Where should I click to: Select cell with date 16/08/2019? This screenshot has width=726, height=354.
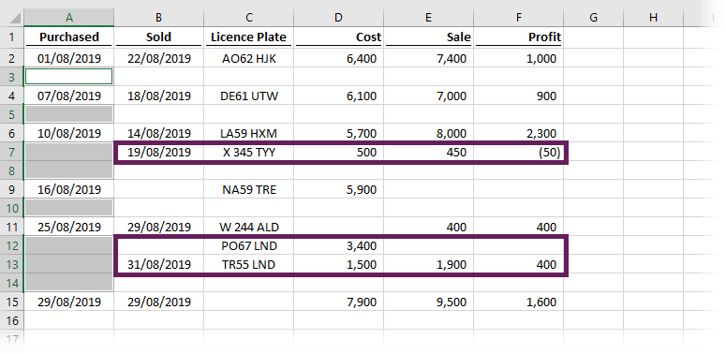point(68,190)
